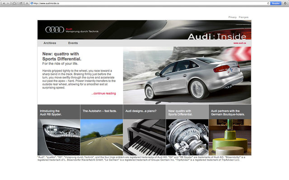Select the Germain Boutique-hotels tab
This screenshot has height=180, width=289.
coord(230,112)
